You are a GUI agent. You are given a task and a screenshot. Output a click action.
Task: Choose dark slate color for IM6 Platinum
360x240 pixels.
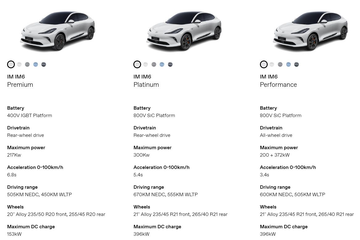(x=170, y=65)
